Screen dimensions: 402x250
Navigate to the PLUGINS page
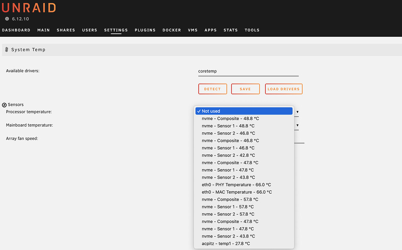pos(145,30)
